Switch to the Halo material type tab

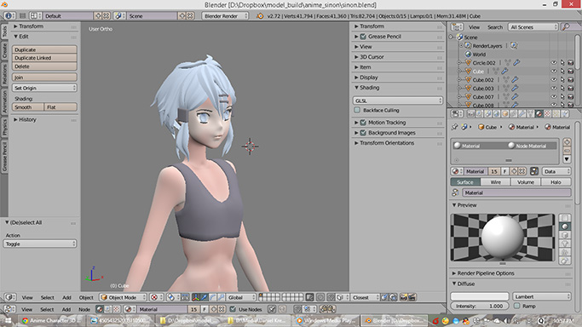pos(556,182)
